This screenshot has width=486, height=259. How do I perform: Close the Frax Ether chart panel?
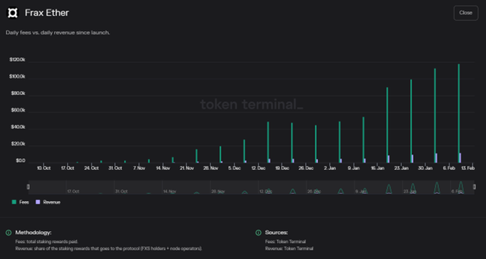pyautogui.click(x=466, y=13)
